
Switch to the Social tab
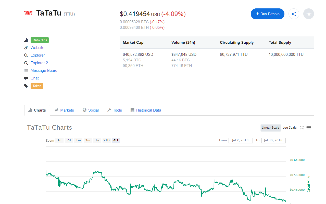(x=91, y=110)
